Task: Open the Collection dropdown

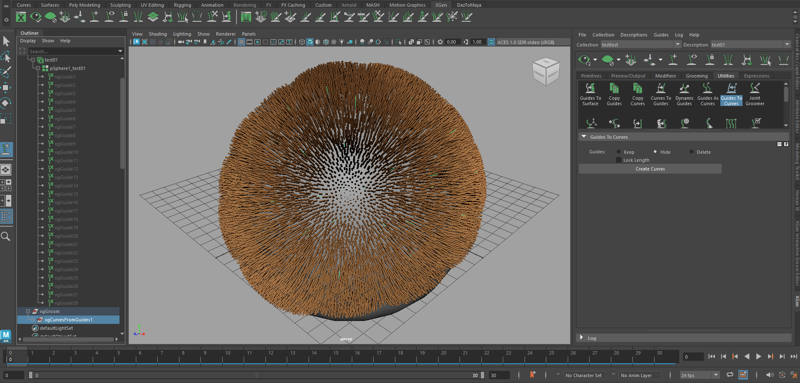Action: [x=677, y=44]
